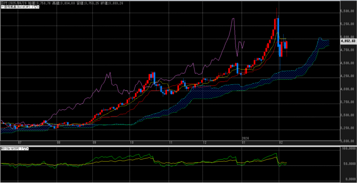Close the Ichimoku (一目均衡表) indicator with its X
Image resolution: width=357 pixels, height=183 pixels.
pos(37,7)
